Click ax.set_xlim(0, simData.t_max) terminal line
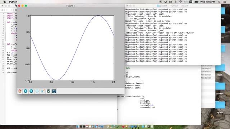Viewport: 230px width, 129px height. pos(147,30)
